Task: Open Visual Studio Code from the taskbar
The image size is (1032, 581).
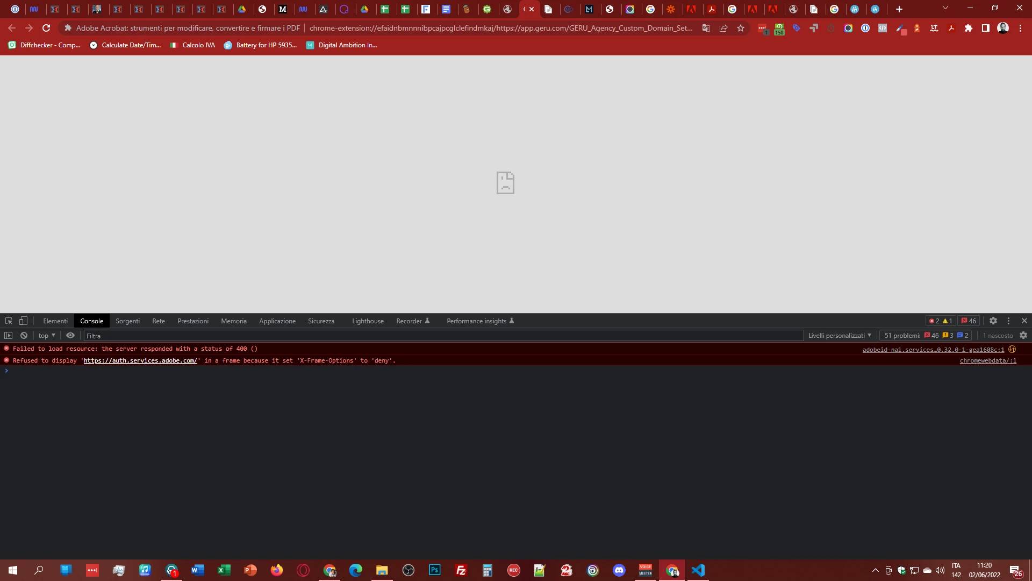Action: point(698,570)
